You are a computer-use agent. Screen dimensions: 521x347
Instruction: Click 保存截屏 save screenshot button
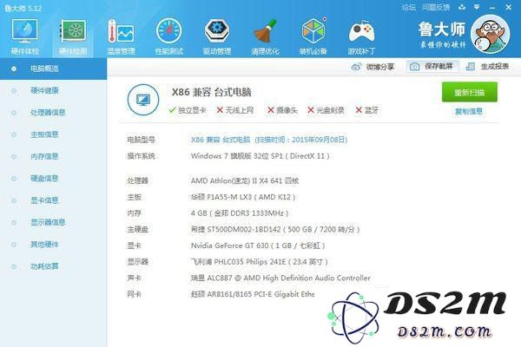[x=432, y=67]
